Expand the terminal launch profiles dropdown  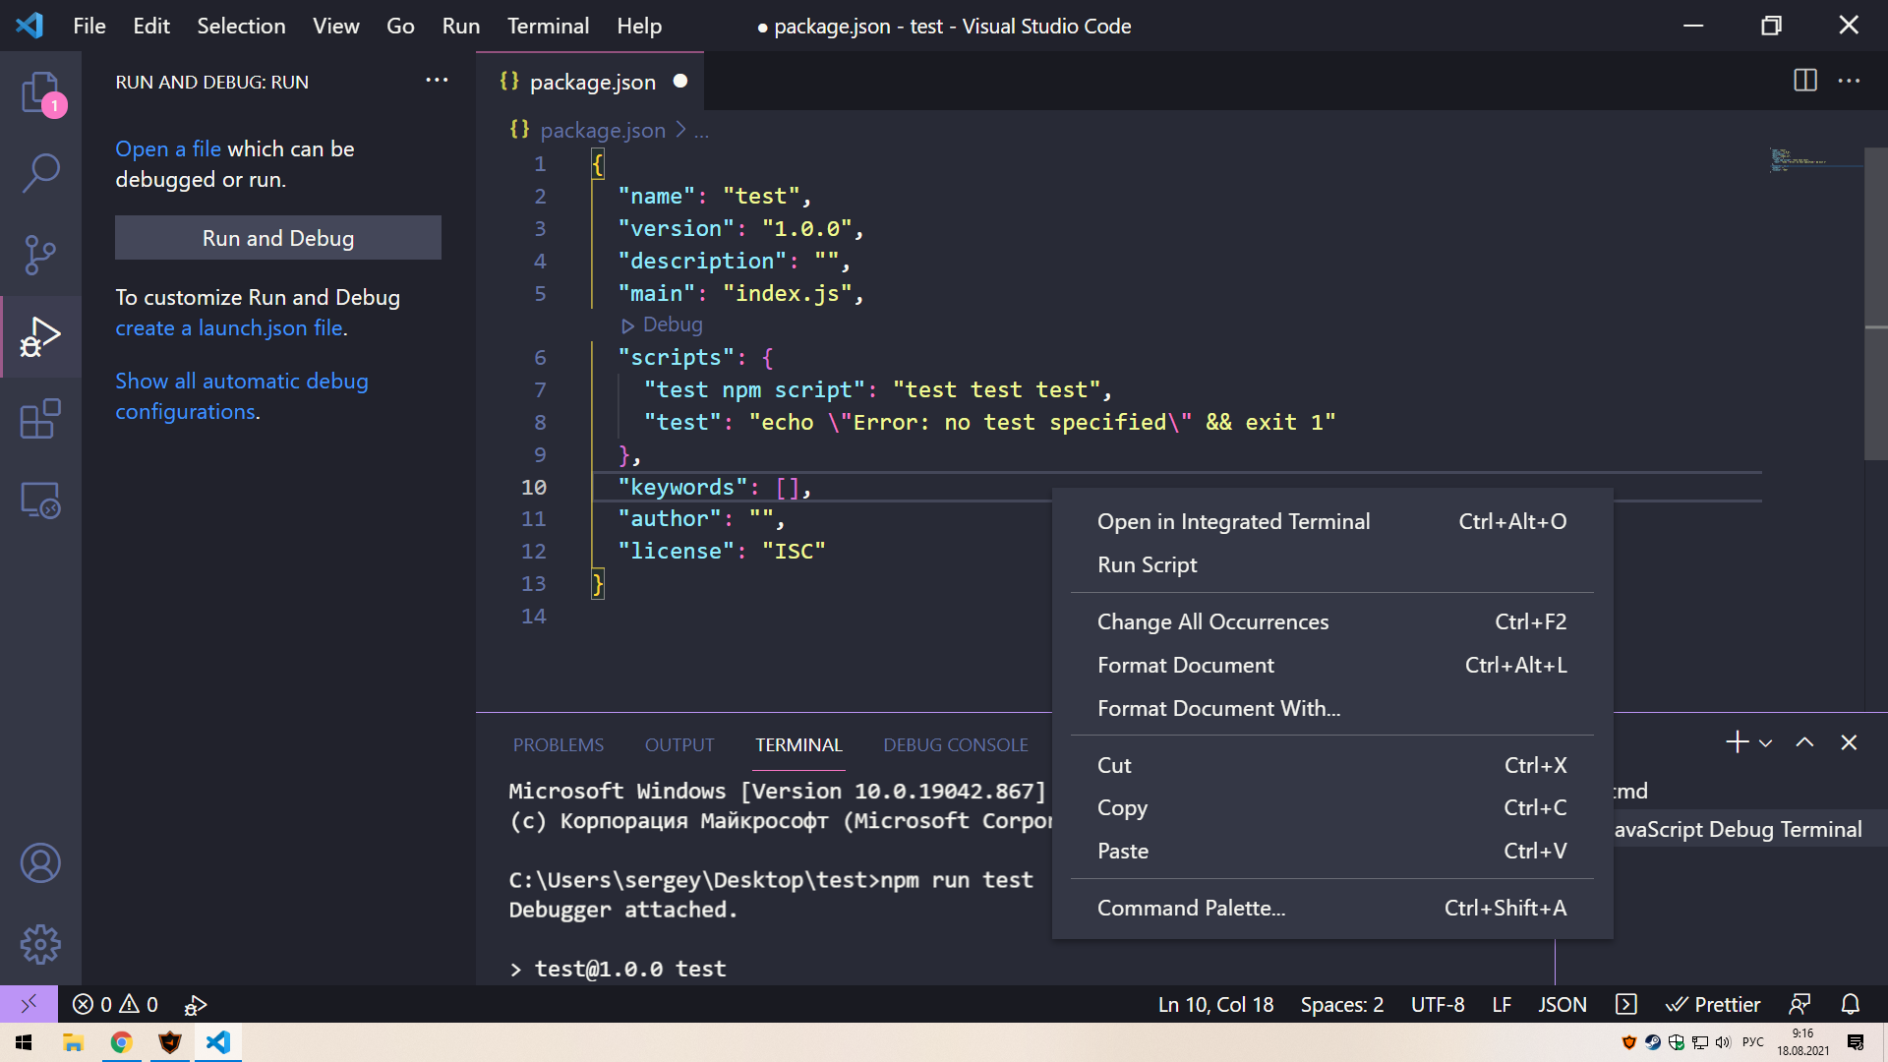[1766, 742]
